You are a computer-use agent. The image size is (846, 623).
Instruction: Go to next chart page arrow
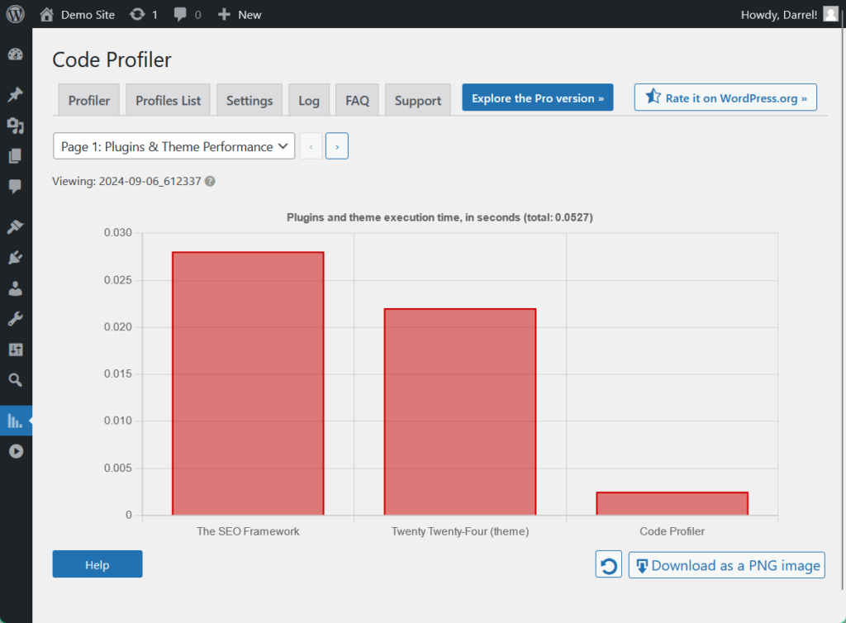[x=337, y=146]
